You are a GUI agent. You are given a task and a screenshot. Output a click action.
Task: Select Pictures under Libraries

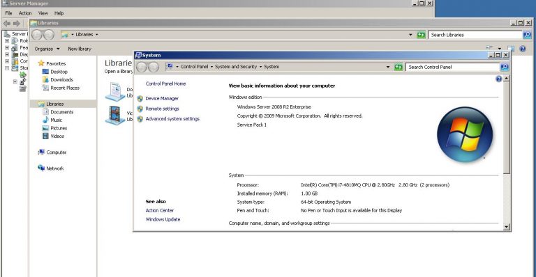pyautogui.click(x=59, y=128)
